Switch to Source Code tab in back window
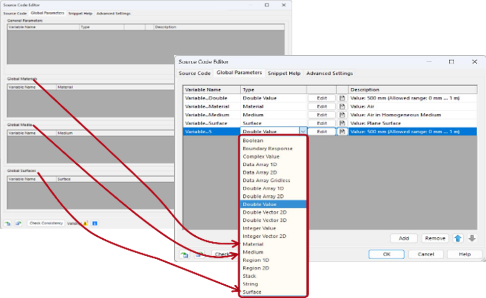 tap(15, 14)
